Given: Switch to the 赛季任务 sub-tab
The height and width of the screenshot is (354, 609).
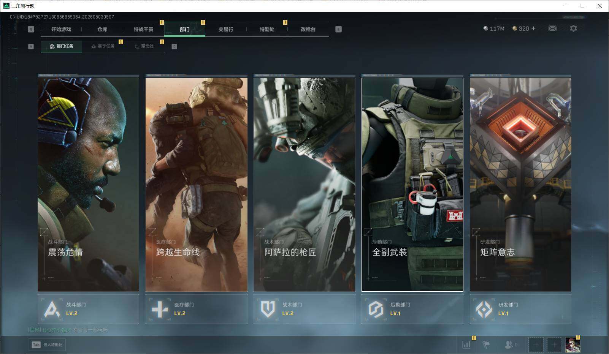Looking at the screenshot, I should (103, 46).
